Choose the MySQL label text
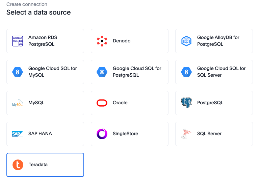This screenshot has height=181, width=260. [36, 103]
